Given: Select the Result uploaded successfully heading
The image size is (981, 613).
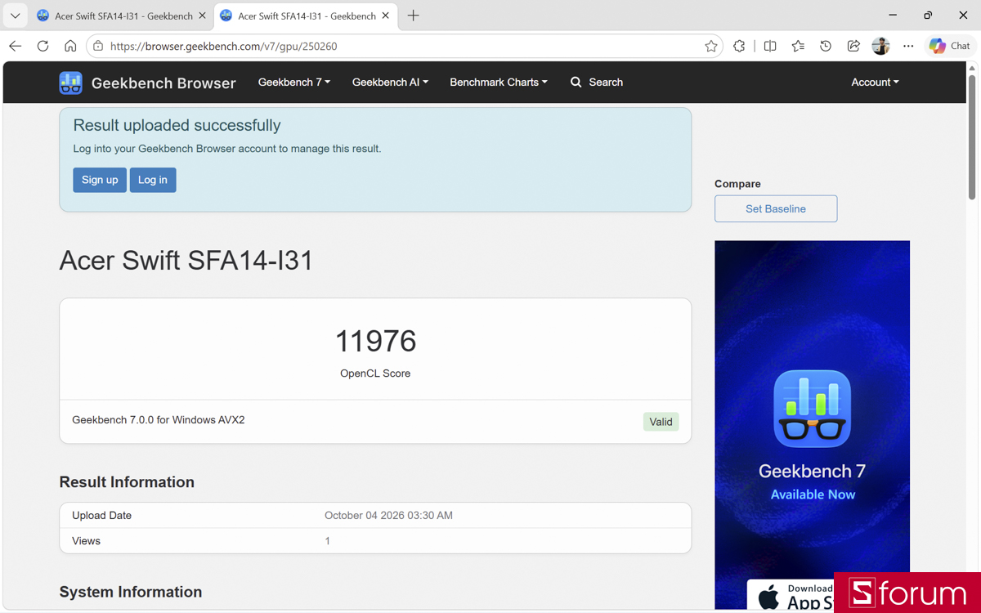Looking at the screenshot, I should (x=177, y=125).
